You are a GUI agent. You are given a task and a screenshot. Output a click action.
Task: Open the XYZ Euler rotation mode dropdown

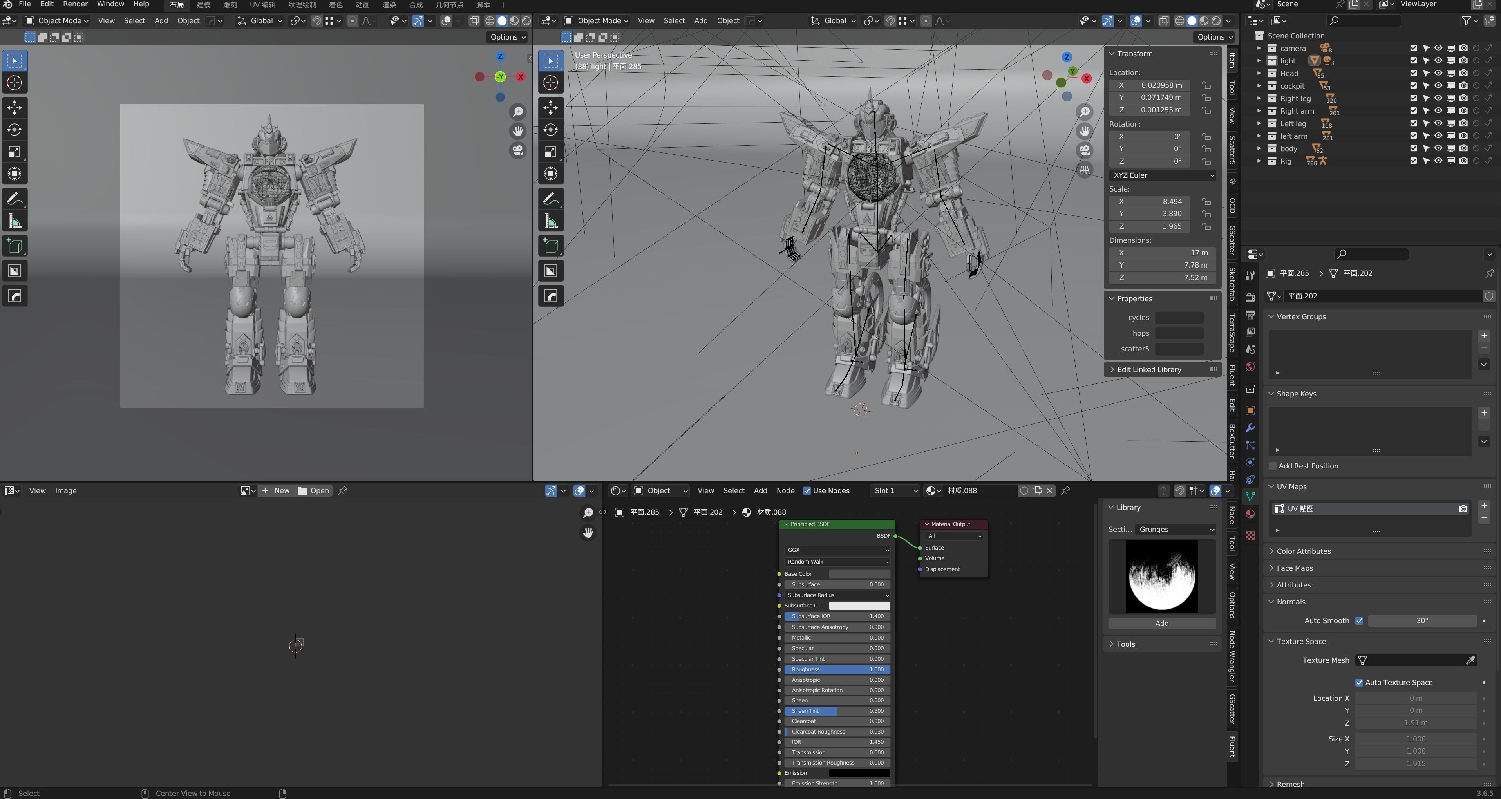[x=1162, y=175]
